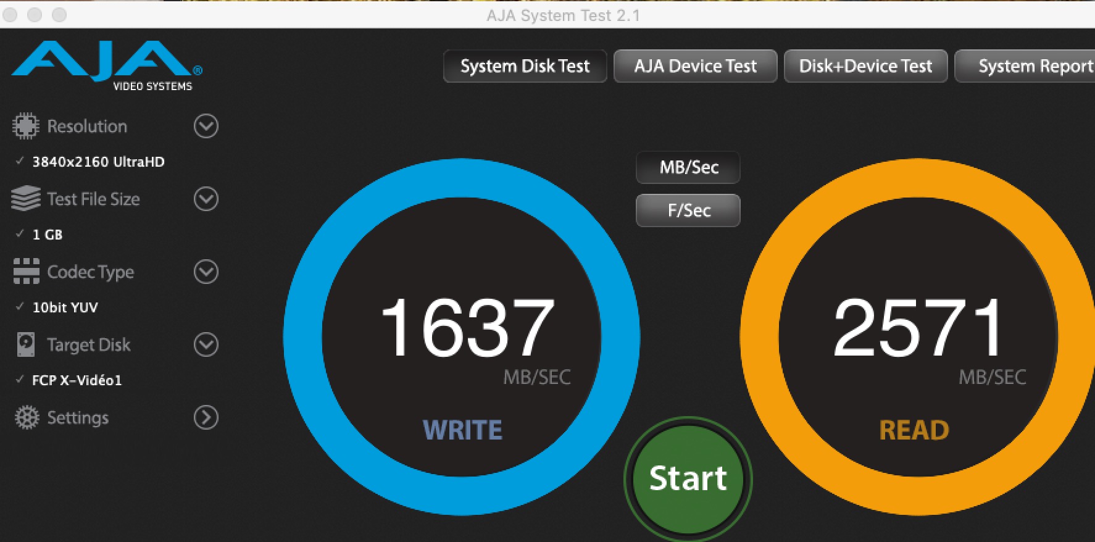
Task: Click the Resolution label
Action: [x=87, y=126]
